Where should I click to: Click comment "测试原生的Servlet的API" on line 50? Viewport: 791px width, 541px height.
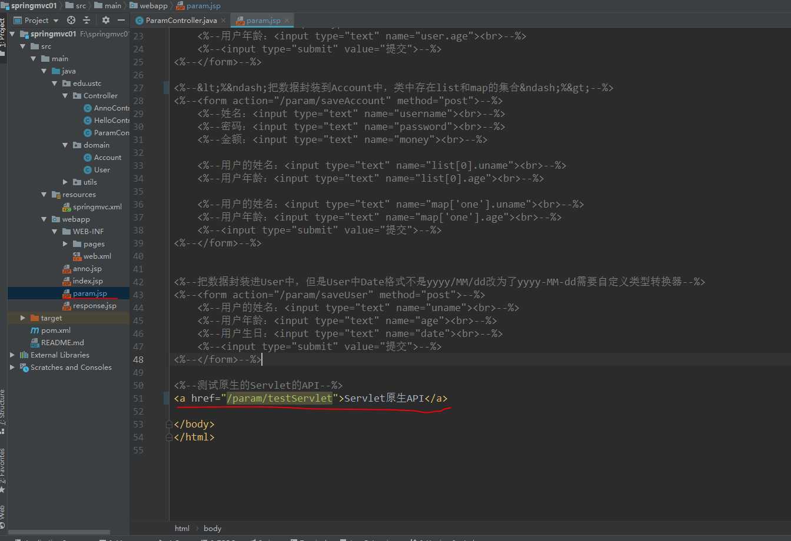coord(258,385)
